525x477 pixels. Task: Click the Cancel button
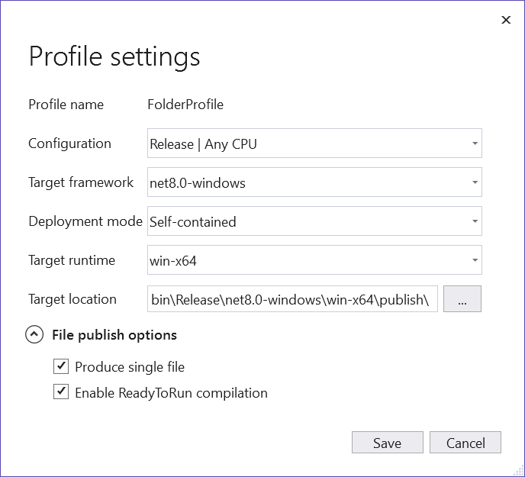(x=465, y=443)
